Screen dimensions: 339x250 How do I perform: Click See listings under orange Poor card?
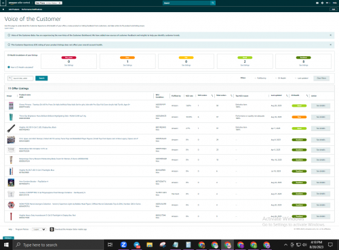pyautogui.click(x=127, y=66)
